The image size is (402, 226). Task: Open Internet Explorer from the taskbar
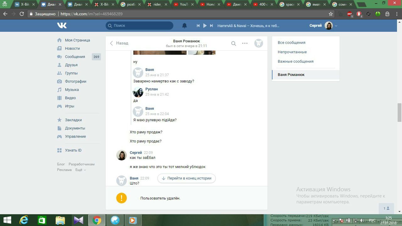point(24,220)
